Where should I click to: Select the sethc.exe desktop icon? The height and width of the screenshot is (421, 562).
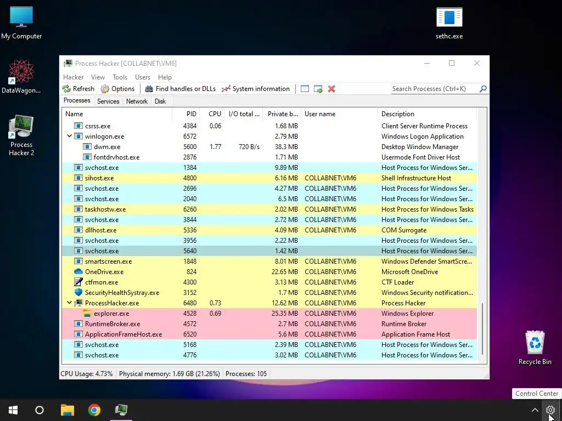pyautogui.click(x=449, y=23)
